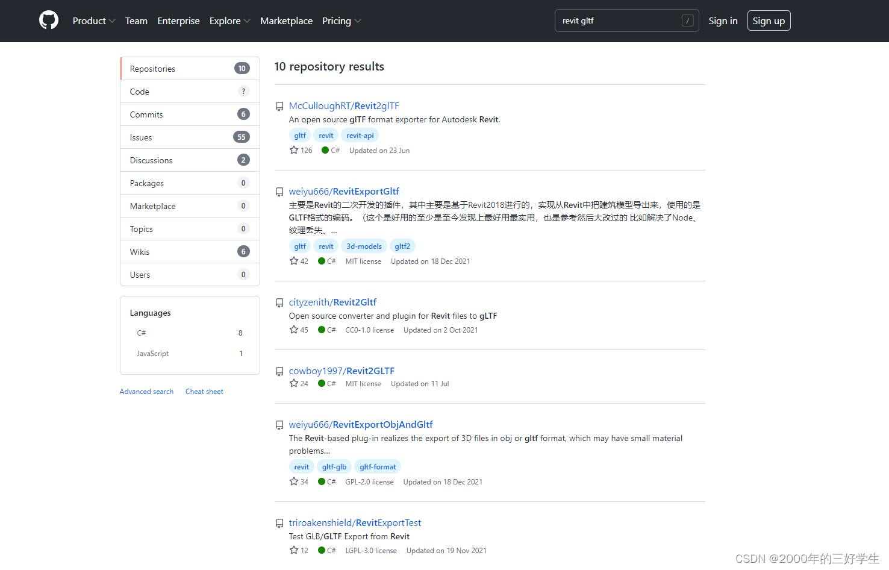Open the Team nav item
889x570 pixels.
tap(136, 20)
